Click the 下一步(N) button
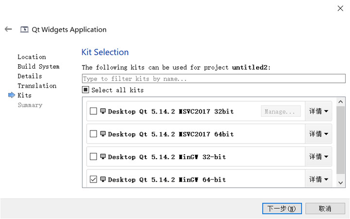This screenshot has height=219, width=350. click(x=282, y=208)
